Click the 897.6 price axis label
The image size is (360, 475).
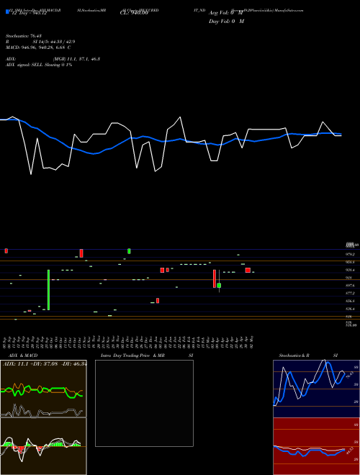[x=349, y=286]
